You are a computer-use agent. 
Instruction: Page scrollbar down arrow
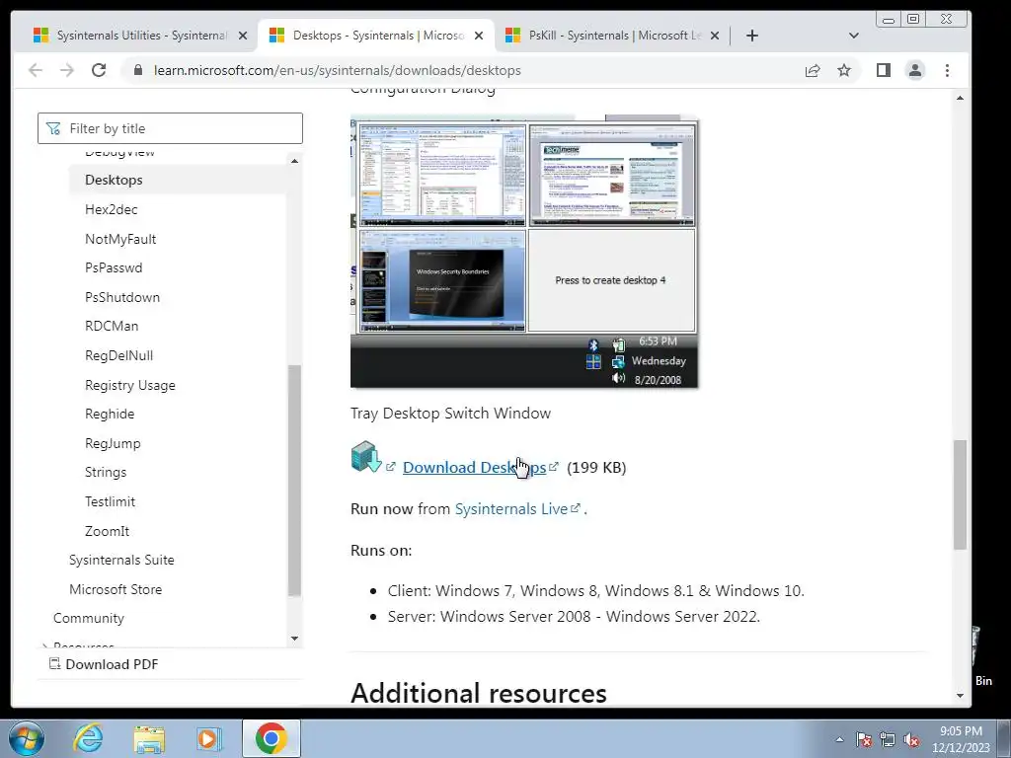[960, 696]
